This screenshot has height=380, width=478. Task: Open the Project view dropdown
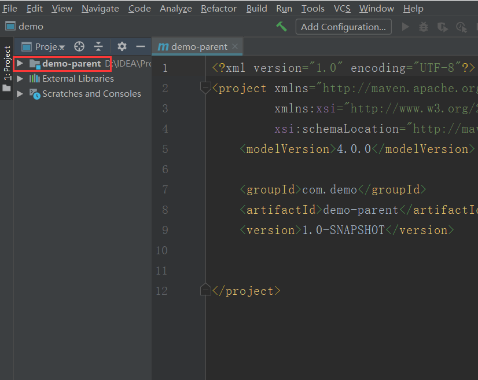50,47
